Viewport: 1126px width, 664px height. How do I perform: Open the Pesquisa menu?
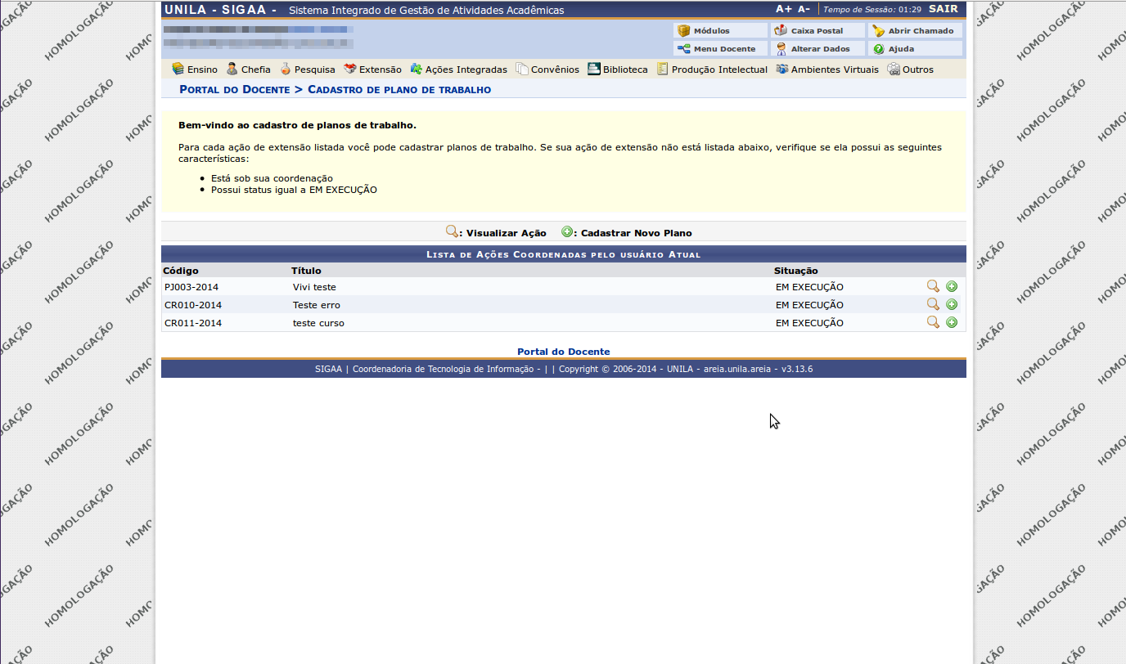314,70
